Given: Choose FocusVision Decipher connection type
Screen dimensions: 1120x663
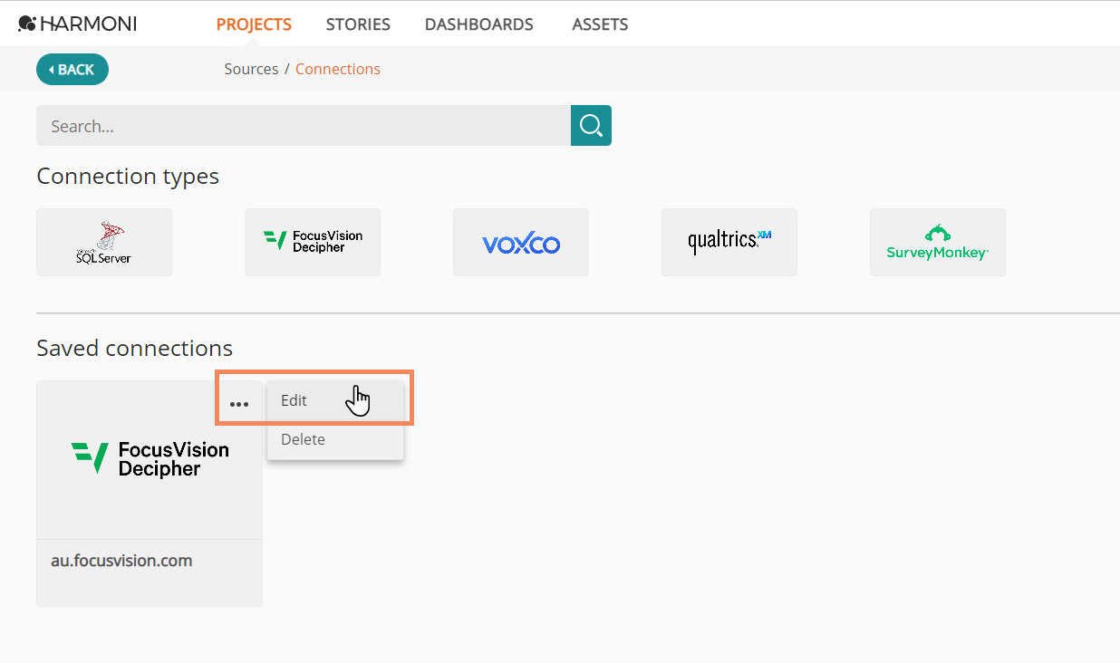Looking at the screenshot, I should pos(313,243).
